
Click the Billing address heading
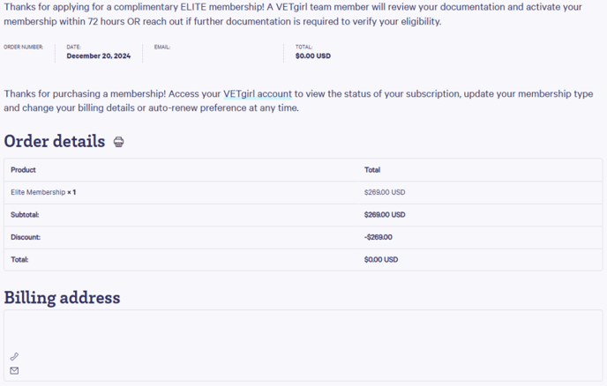62,297
